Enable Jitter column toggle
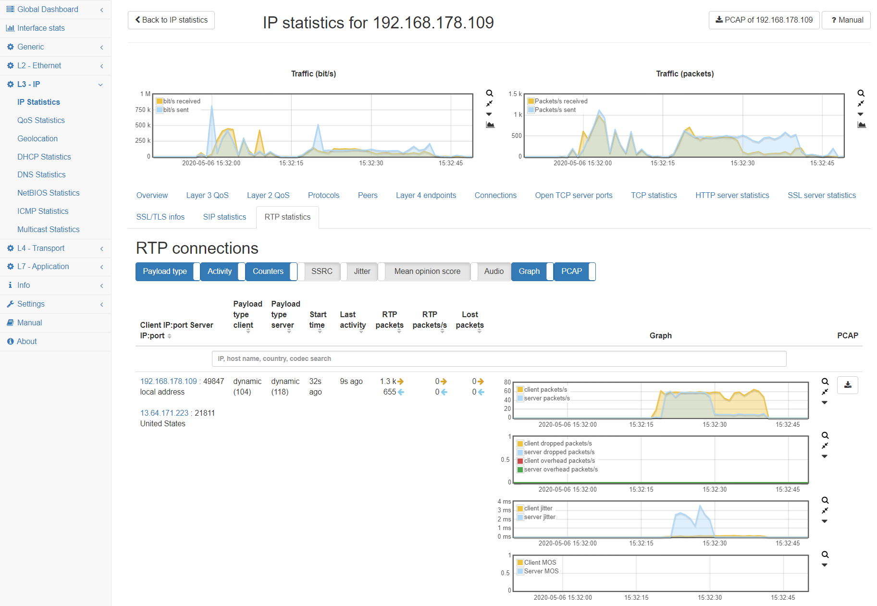Screen dimensions: 877x606 [x=359, y=272]
